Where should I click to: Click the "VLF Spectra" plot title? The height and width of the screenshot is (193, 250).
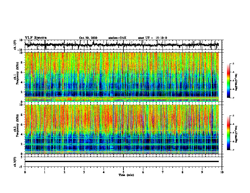(36, 38)
